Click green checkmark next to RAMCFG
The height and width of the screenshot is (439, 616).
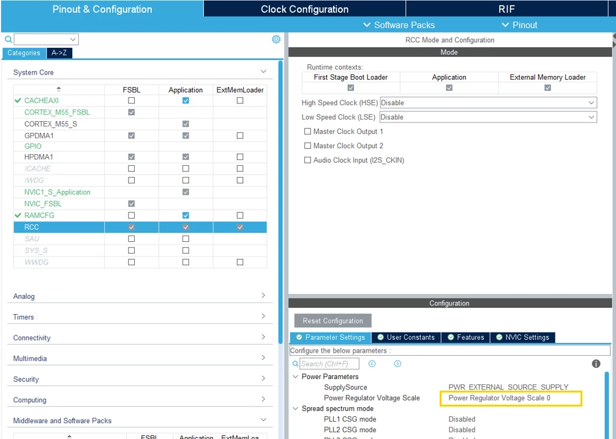point(18,215)
